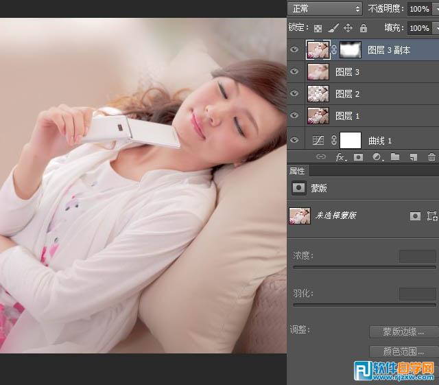Click 羽化 value input box
The height and width of the screenshot is (385, 439).
[418, 294]
